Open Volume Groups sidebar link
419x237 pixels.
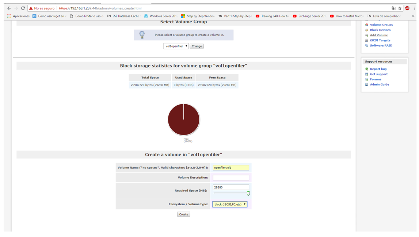tap(381, 25)
